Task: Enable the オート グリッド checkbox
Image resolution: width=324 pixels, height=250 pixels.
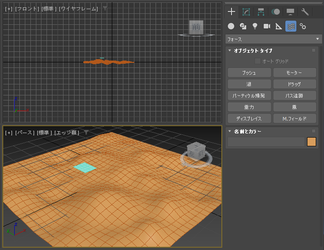Action: [257, 61]
